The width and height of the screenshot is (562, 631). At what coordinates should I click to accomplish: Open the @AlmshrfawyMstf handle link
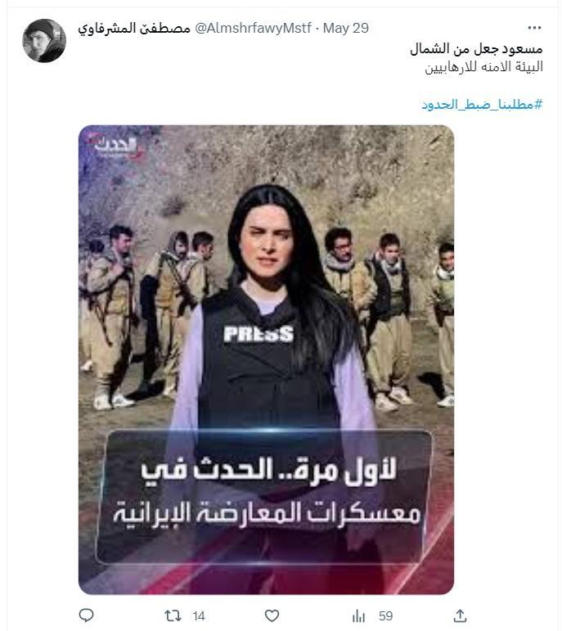pyautogui.click(x=253, y=28)
